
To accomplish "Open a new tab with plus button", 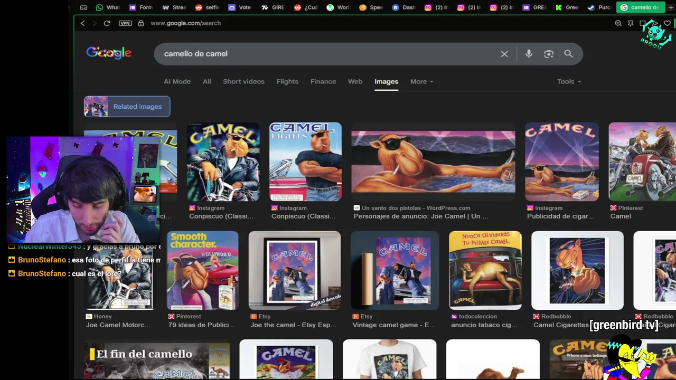I will (x=671, y=7).
